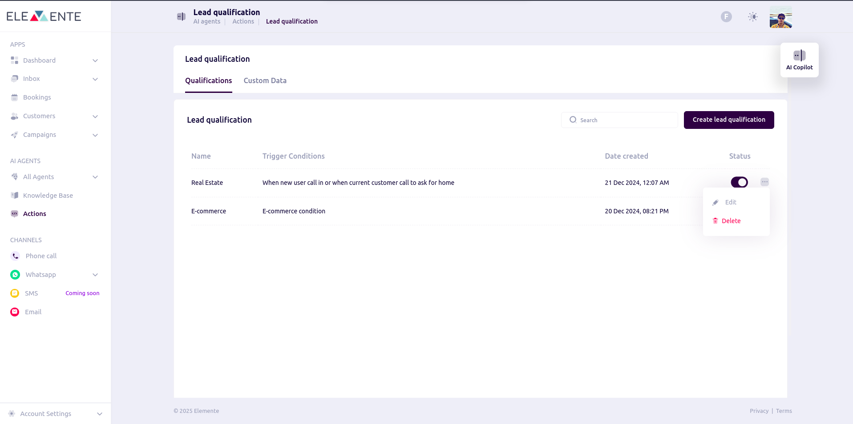
Task: Expand the Whatsapp chevron
Action: pyautogui.click(x=95, y=275)
